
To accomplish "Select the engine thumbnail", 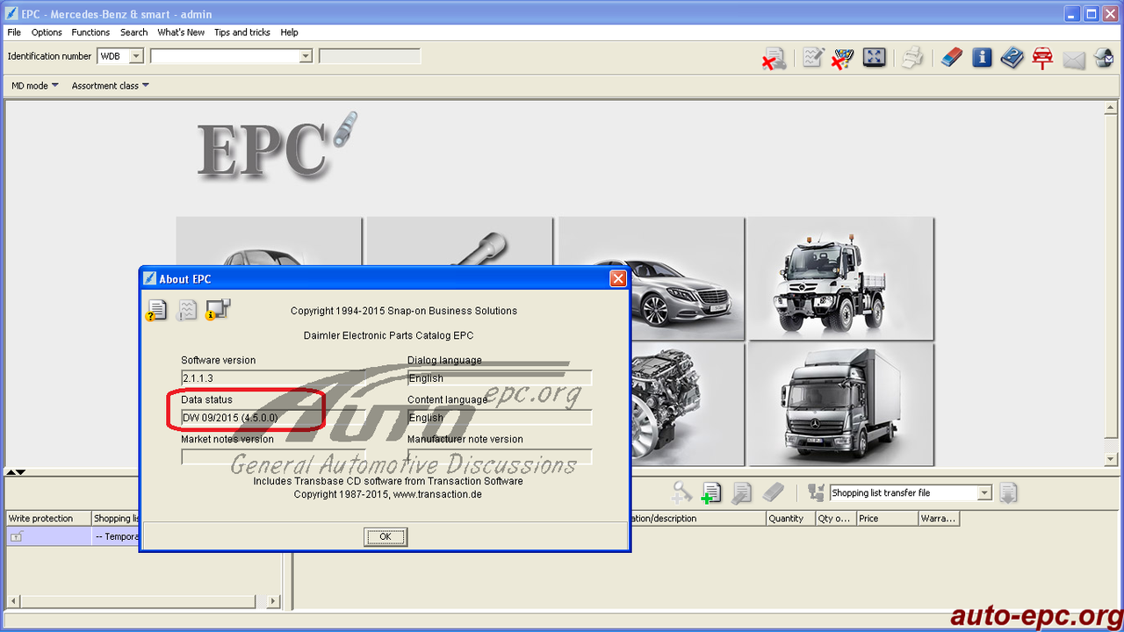I will (x=687, y=405).
